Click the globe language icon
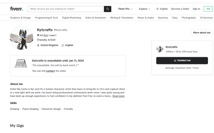 pyautogui.click(x=157, y=9)
